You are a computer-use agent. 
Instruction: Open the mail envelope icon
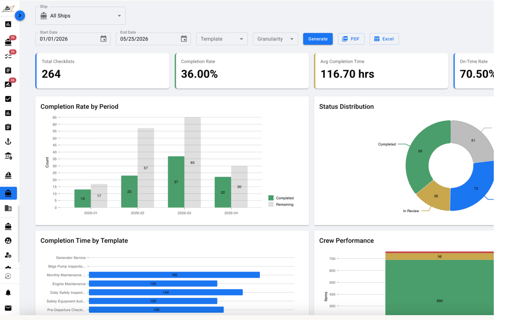pos(8,308)
